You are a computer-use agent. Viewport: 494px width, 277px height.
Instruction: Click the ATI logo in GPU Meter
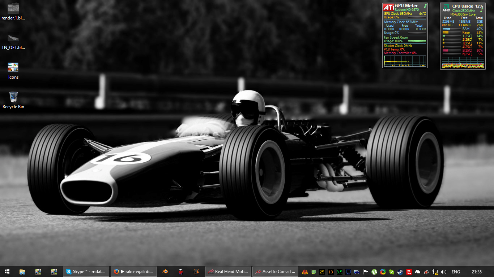[389, 7]
